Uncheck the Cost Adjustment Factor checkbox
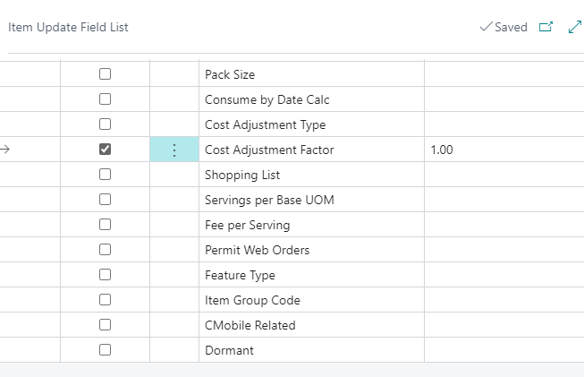Screen dimensions: 584x377 [105, 150]
